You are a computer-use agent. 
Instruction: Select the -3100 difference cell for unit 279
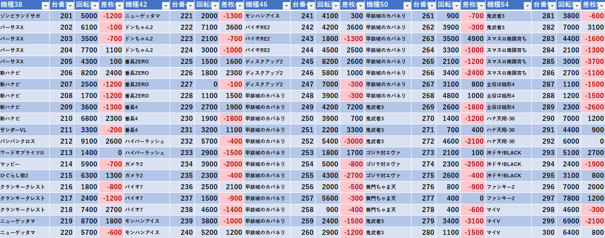(x=473, y=221)
